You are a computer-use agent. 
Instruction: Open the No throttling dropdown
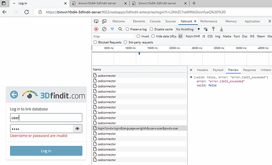[188, 29]
